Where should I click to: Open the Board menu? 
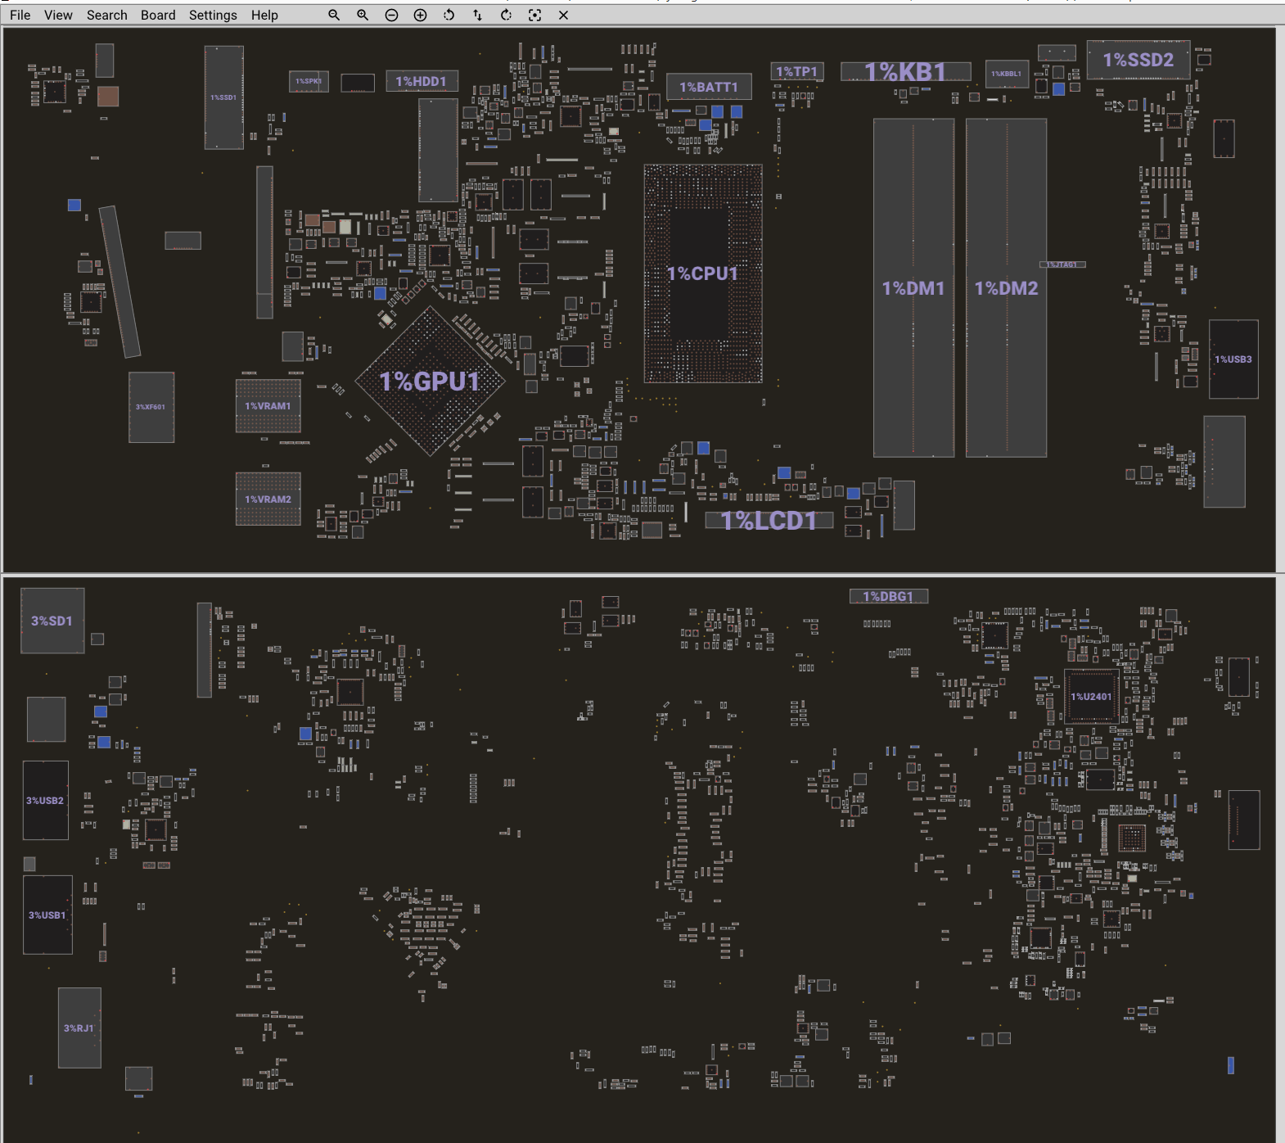(x=158, y=15)
